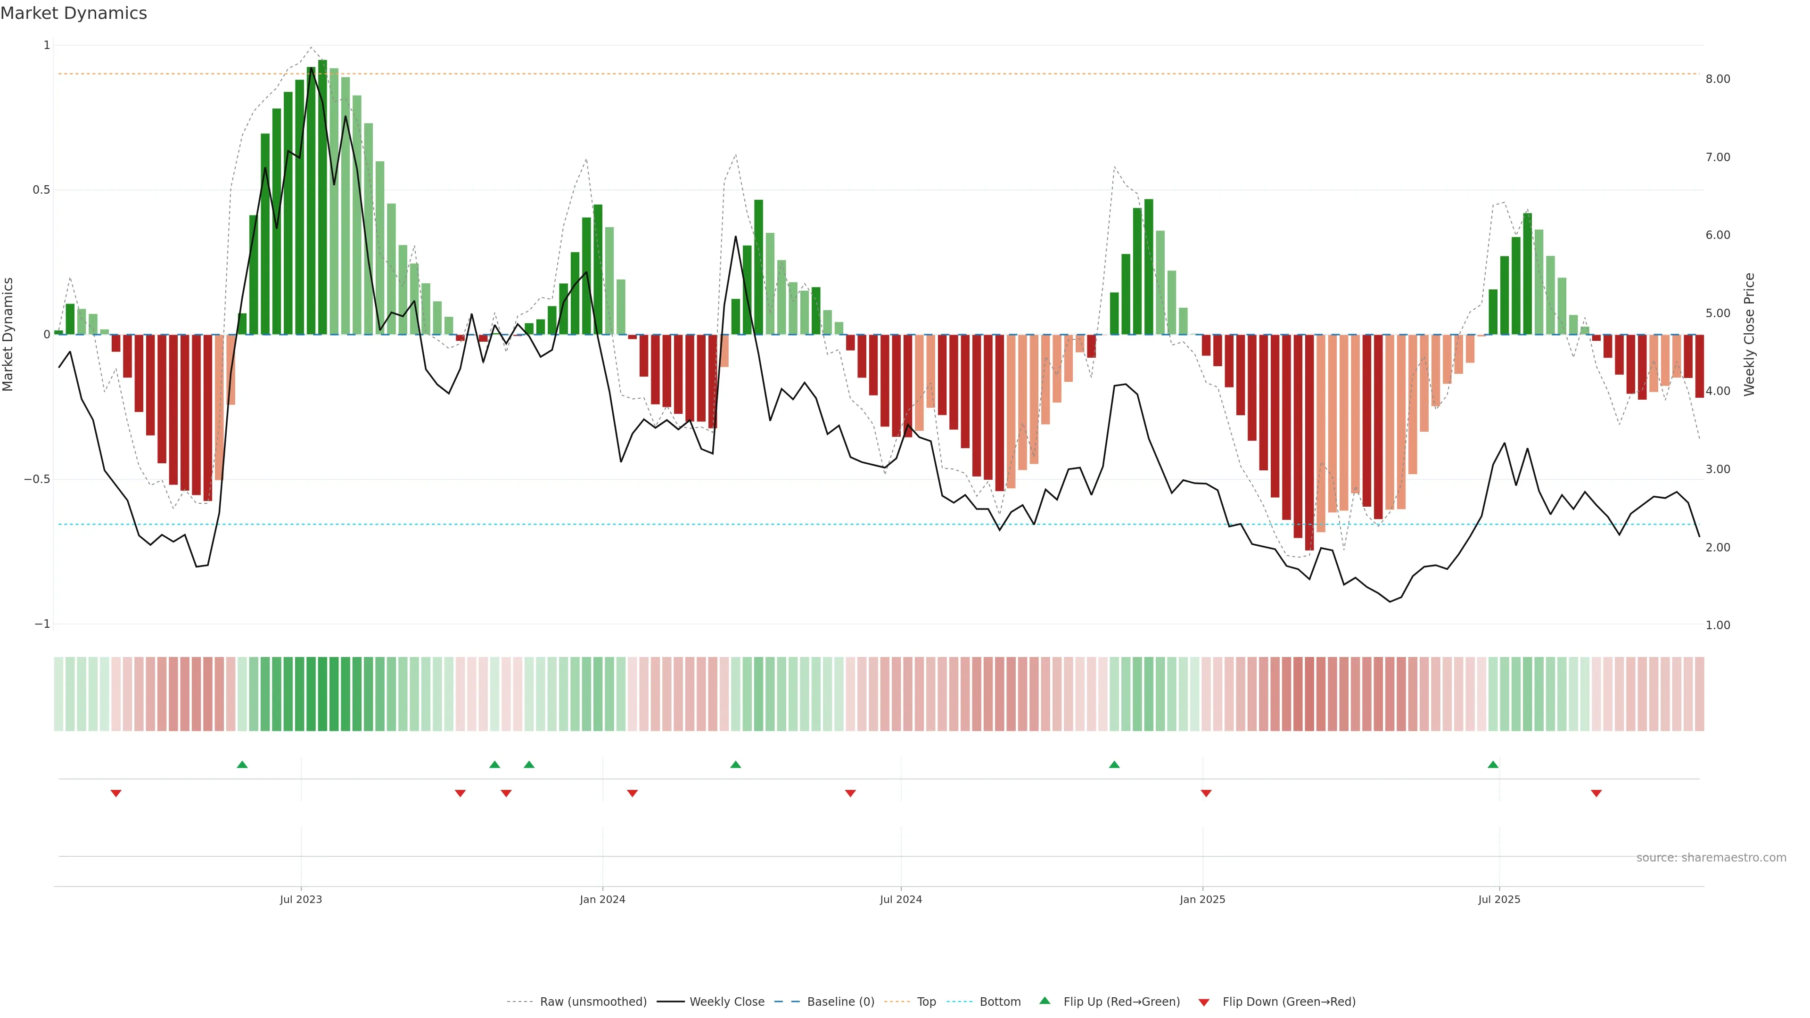The image size is (1810, 1018).
Task: Click the leftmost red Flip Down marker
Action: pyautogui.click(x=116, y=793)
